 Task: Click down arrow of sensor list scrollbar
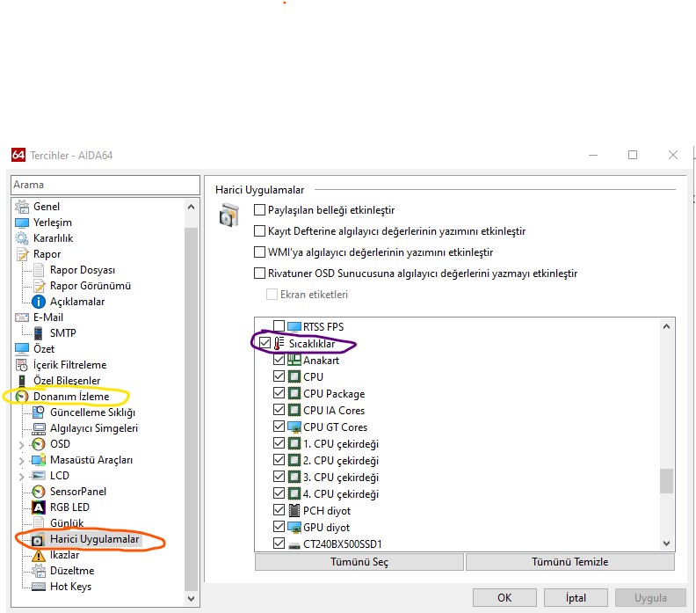click(x=666, y=544)
